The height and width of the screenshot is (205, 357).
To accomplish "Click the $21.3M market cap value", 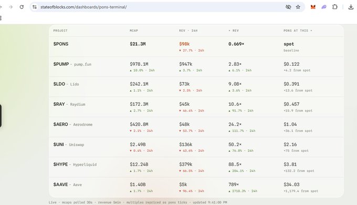I will click(138, 44).
